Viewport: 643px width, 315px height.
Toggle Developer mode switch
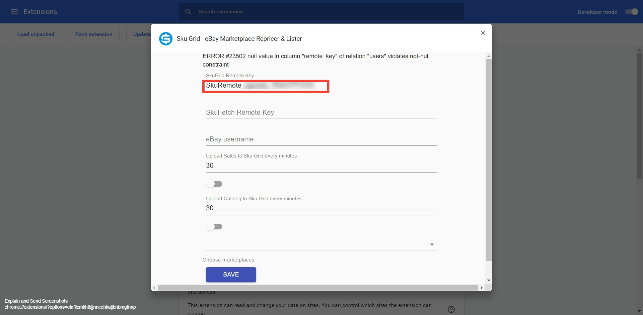(631, 12)
